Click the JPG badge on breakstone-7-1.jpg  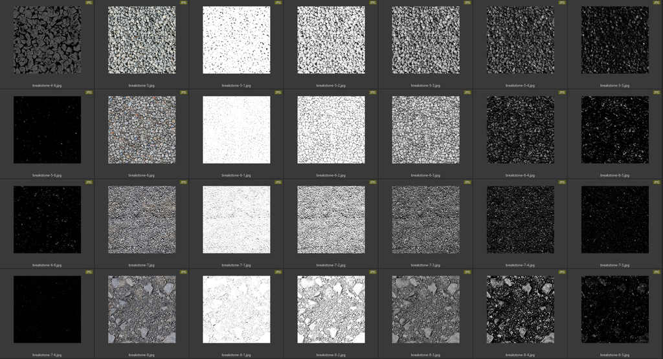pyautogui.click(x=278, y=182)
